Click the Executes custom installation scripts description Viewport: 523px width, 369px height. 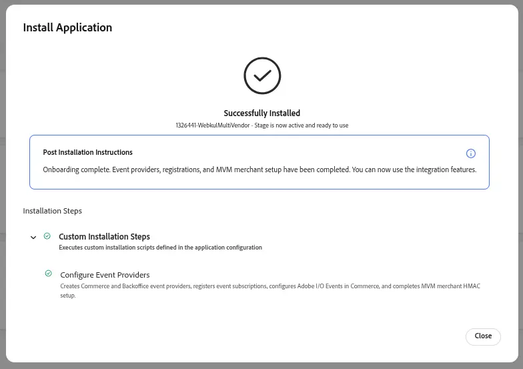pyautogui.click(x=160, y=247)
